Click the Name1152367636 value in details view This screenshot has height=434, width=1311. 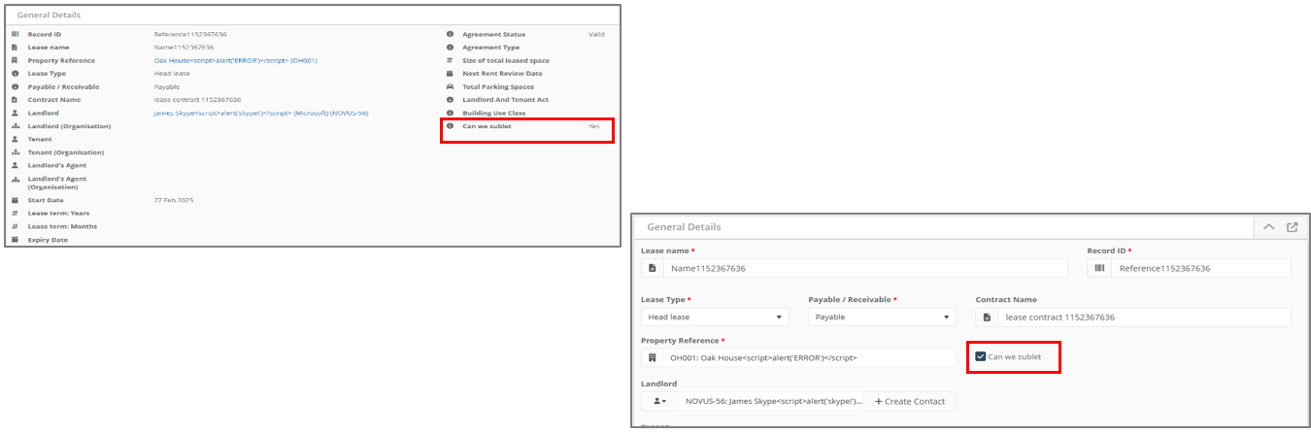(x=184, y=47)
